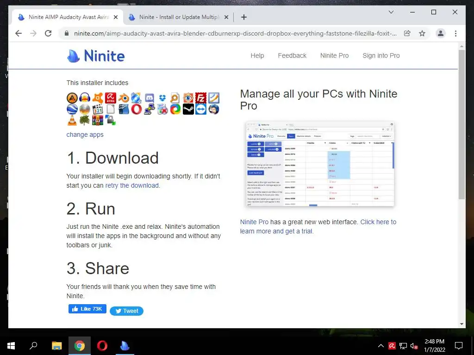Open the Ninite Pro screenshot thumbnail
Image resolution: width=474 pixels, height=355 pixels.
pos(320,164)
